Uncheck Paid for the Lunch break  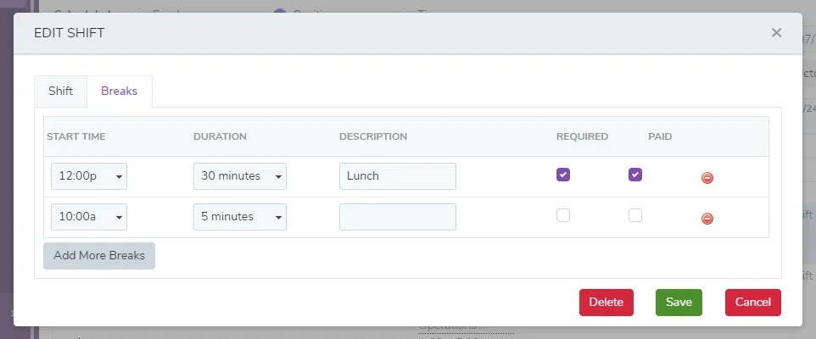634,175
